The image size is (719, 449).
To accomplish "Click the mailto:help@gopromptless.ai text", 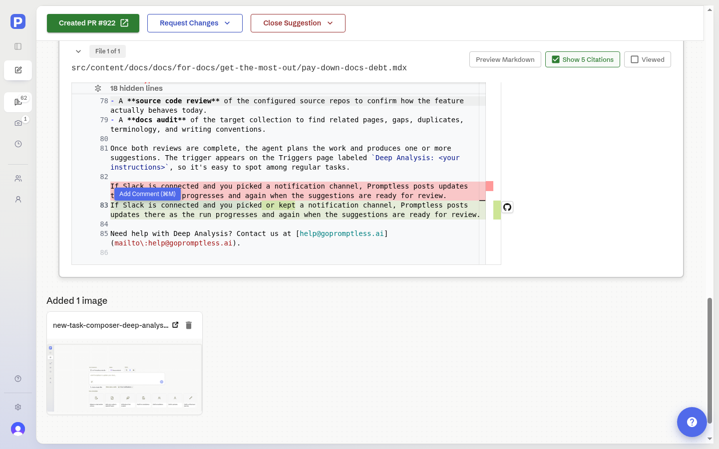I will pyautogui.click(x=173, y=243).
